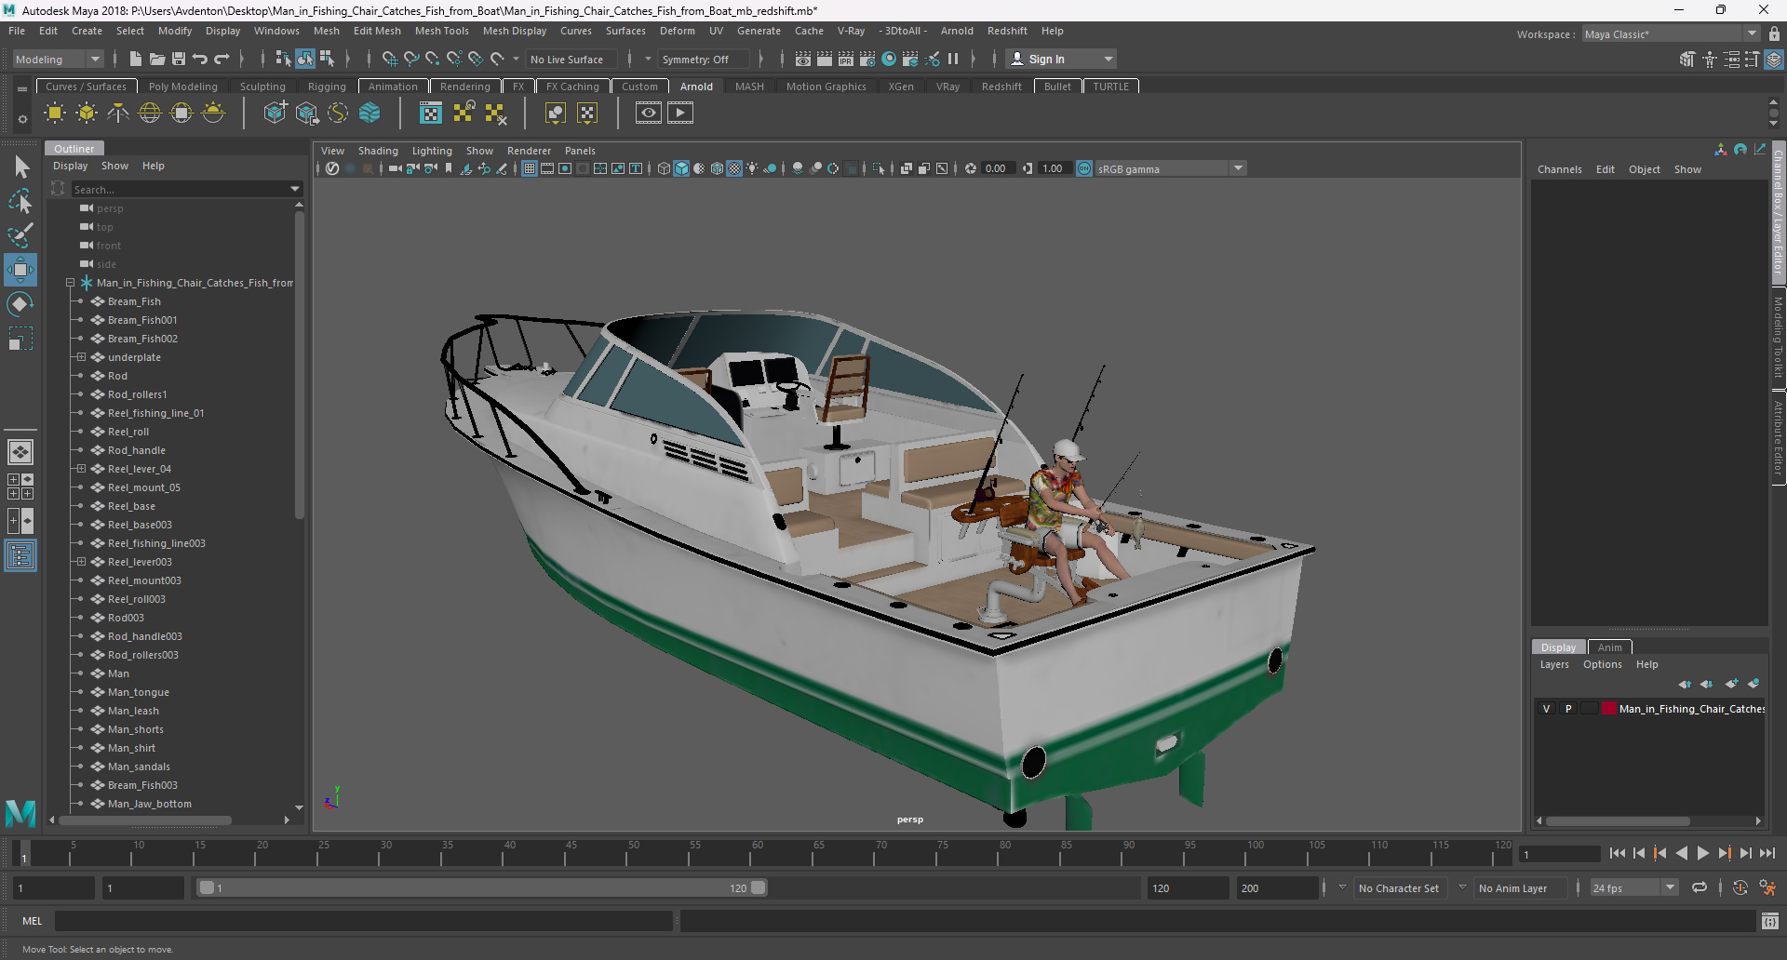Toggle wireframe on shaded in viewport
The width and height of the screenshot is (1787, 960).
[x=717, y=168]
